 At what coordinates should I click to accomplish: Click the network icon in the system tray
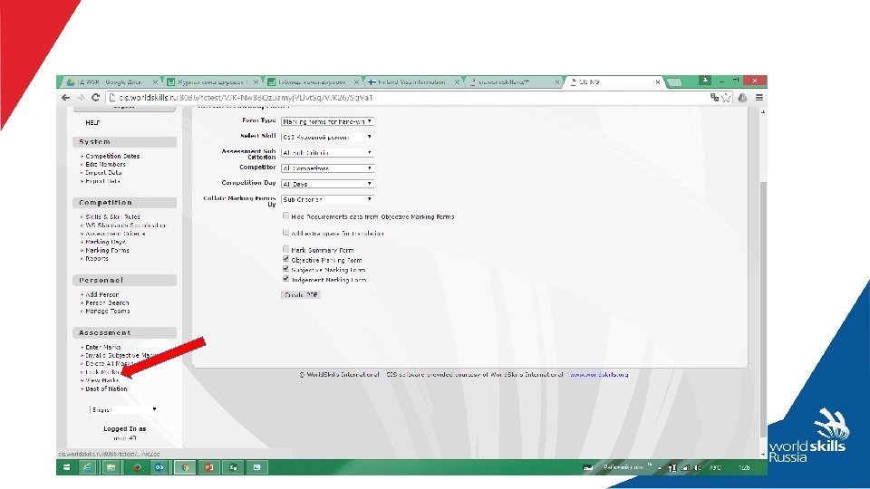[685, 468]
